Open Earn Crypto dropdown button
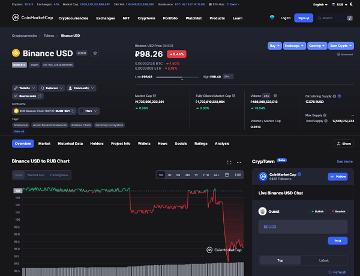This screenshot has width=360, height=276. point(341,46)
